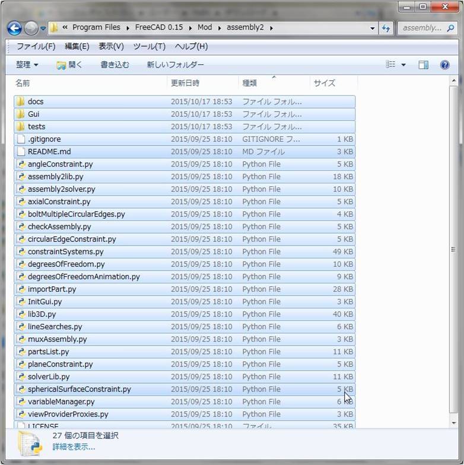The height and width of the screenshot is (465, 464).
Task: Select the docs folder icon
Action: click(x=21, y=102)
